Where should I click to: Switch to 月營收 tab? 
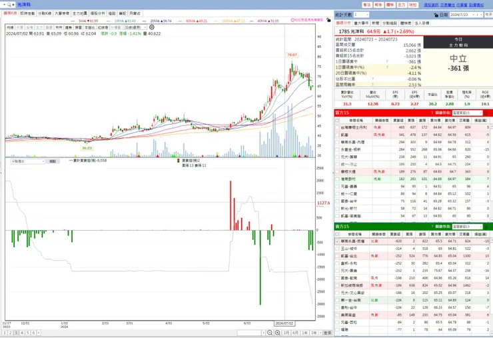click(135, 13)
